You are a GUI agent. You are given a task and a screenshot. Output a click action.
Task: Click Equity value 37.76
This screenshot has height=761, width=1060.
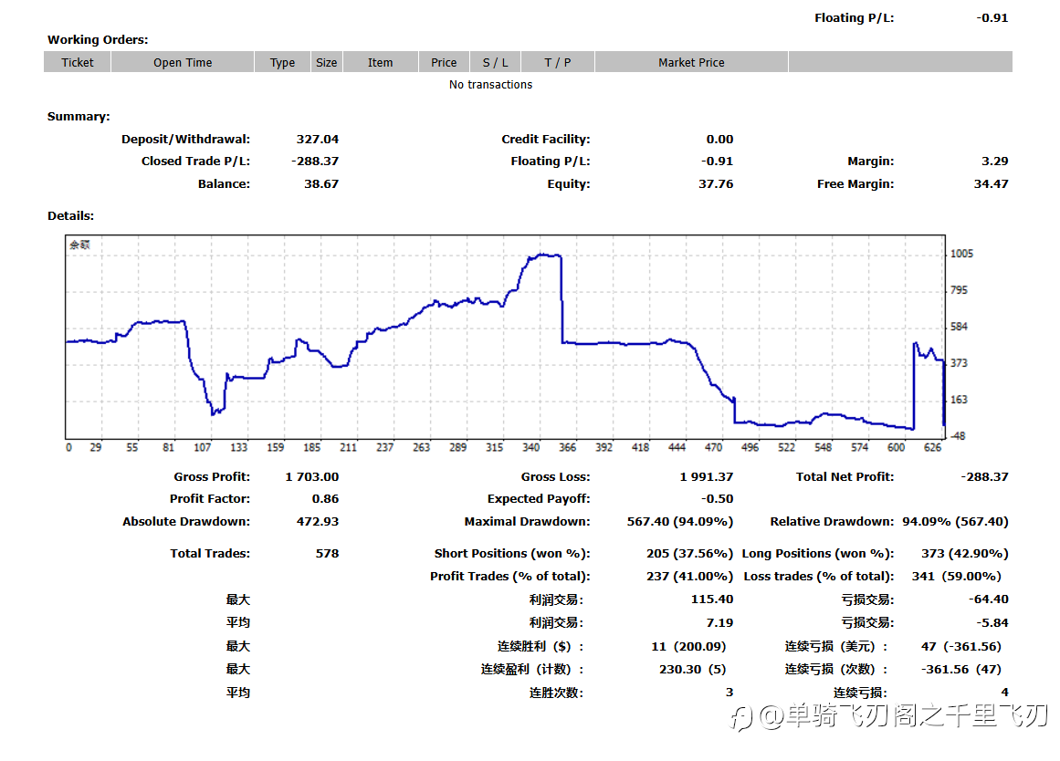pos(716,183)
